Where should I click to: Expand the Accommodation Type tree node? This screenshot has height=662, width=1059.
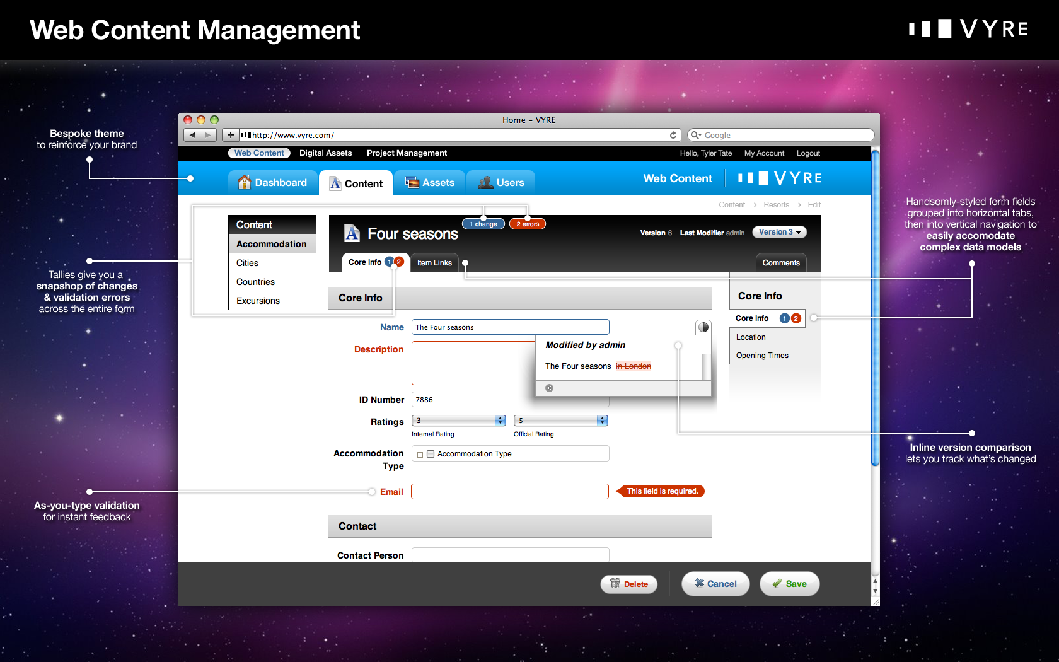[420, 455]
